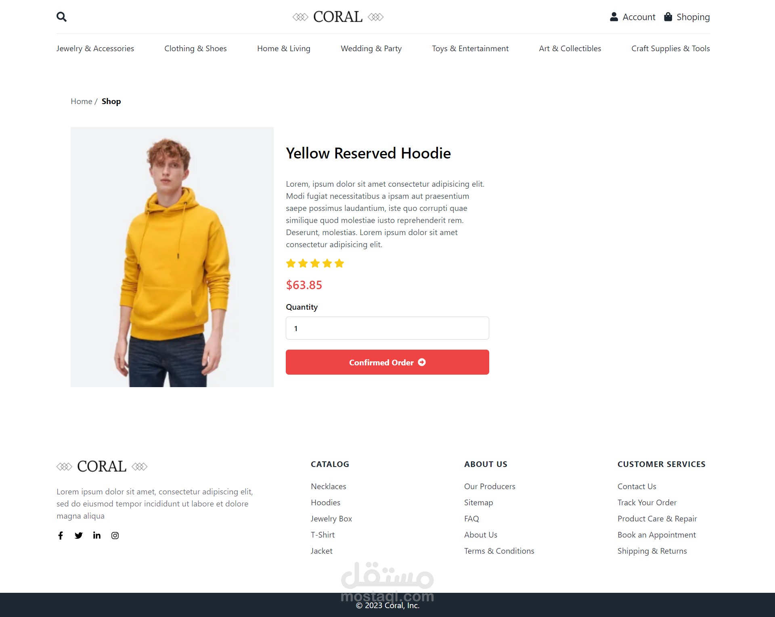Open the Instagram icon in footer
The width and height of the screenshot is (775, 617).
pyautogui.click(x=115, y=535)
